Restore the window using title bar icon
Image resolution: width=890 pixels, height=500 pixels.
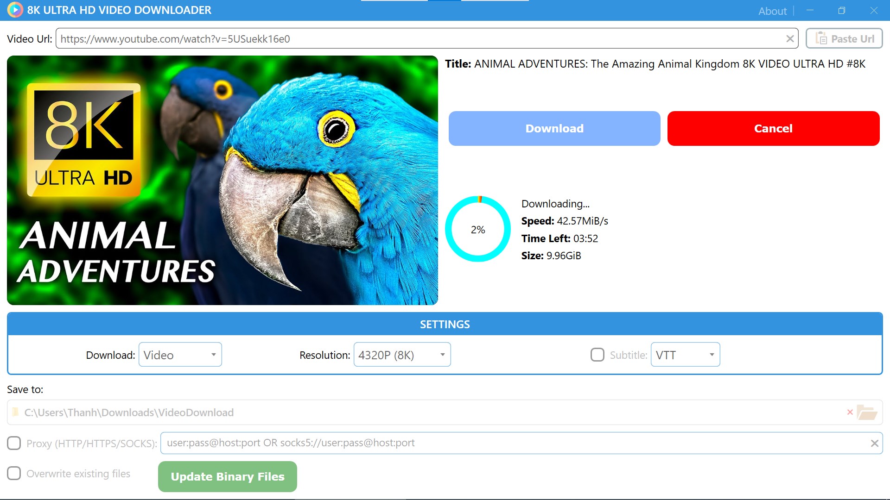(841, 10)
